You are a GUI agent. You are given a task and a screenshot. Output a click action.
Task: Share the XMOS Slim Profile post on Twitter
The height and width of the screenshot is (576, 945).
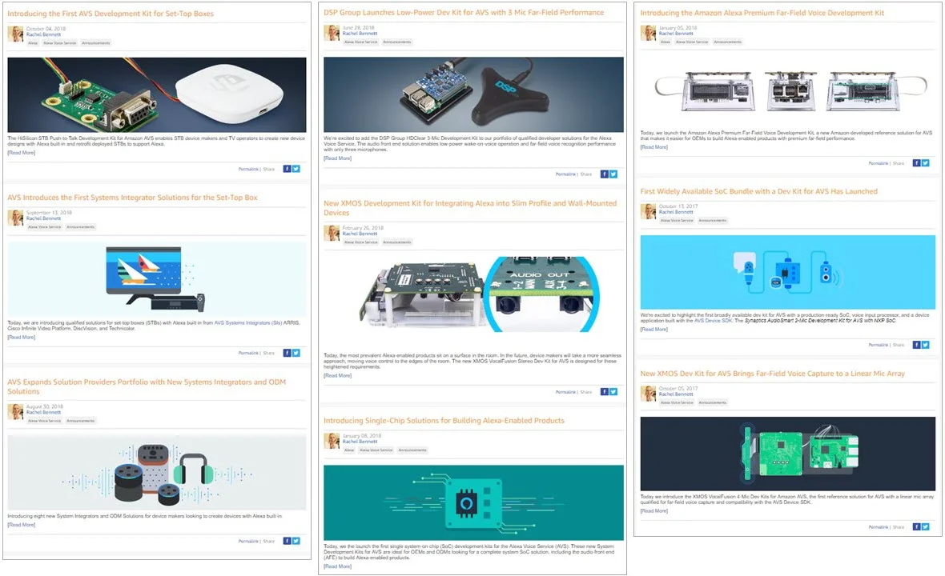click(x=613, y=392)
